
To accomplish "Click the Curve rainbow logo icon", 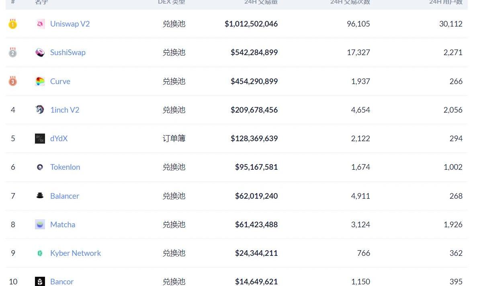I will [x=40, y=81].
